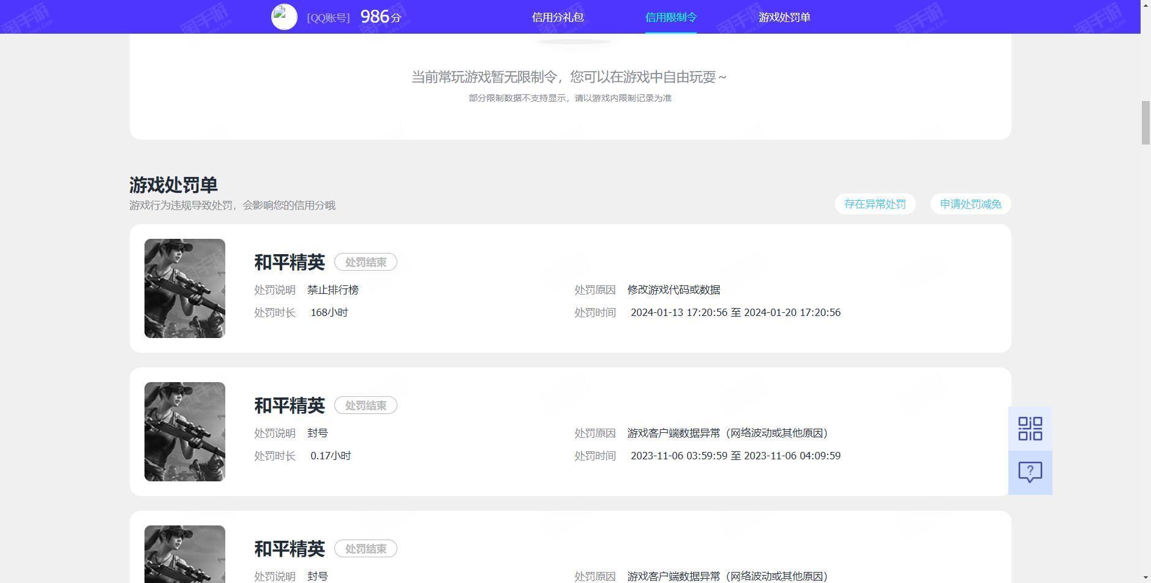Select 和平精英 title on the 0.17小时 card

290,405
